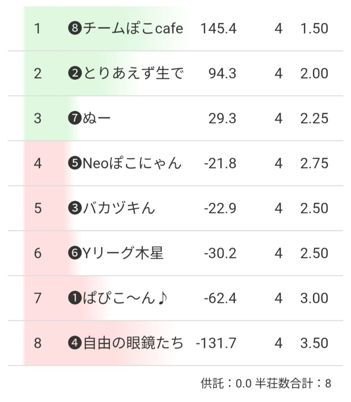Click the circled 2 badge beside とりあえず生で
Image resolution: width=351 pixels, height=402 pixels.
[74, 74]
